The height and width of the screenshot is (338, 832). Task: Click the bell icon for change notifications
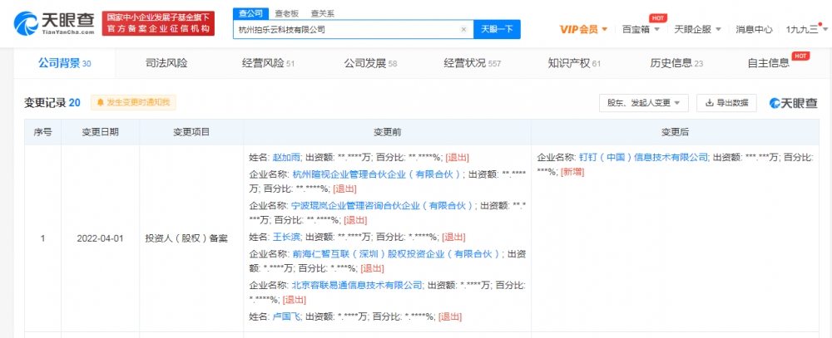pos(100,103)
